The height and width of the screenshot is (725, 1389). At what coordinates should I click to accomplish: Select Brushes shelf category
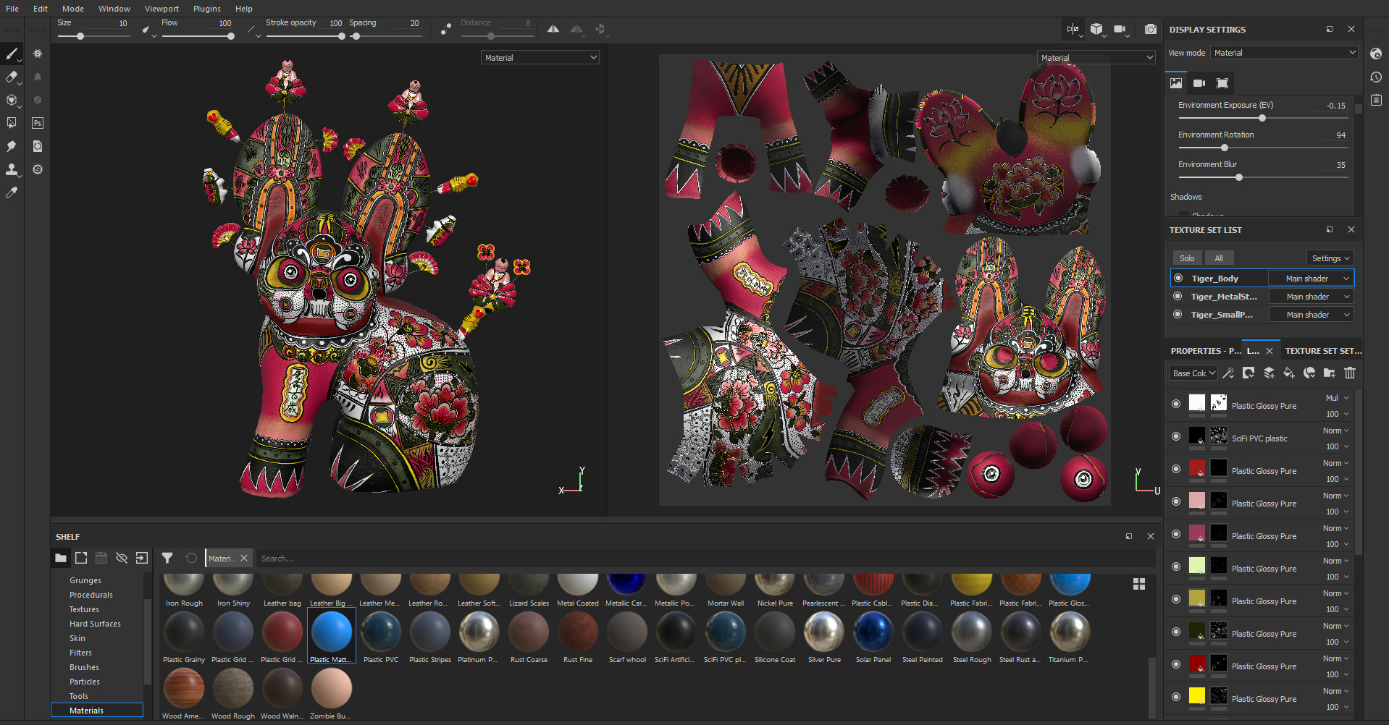[84, 667]
